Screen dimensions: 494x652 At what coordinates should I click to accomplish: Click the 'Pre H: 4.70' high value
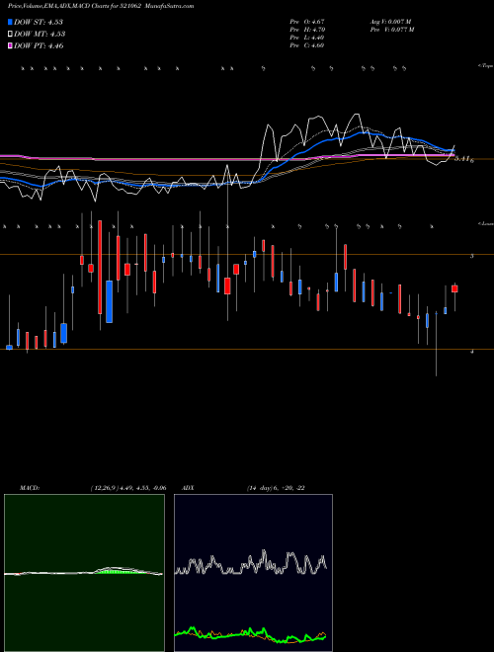click(x=307, y=30)
